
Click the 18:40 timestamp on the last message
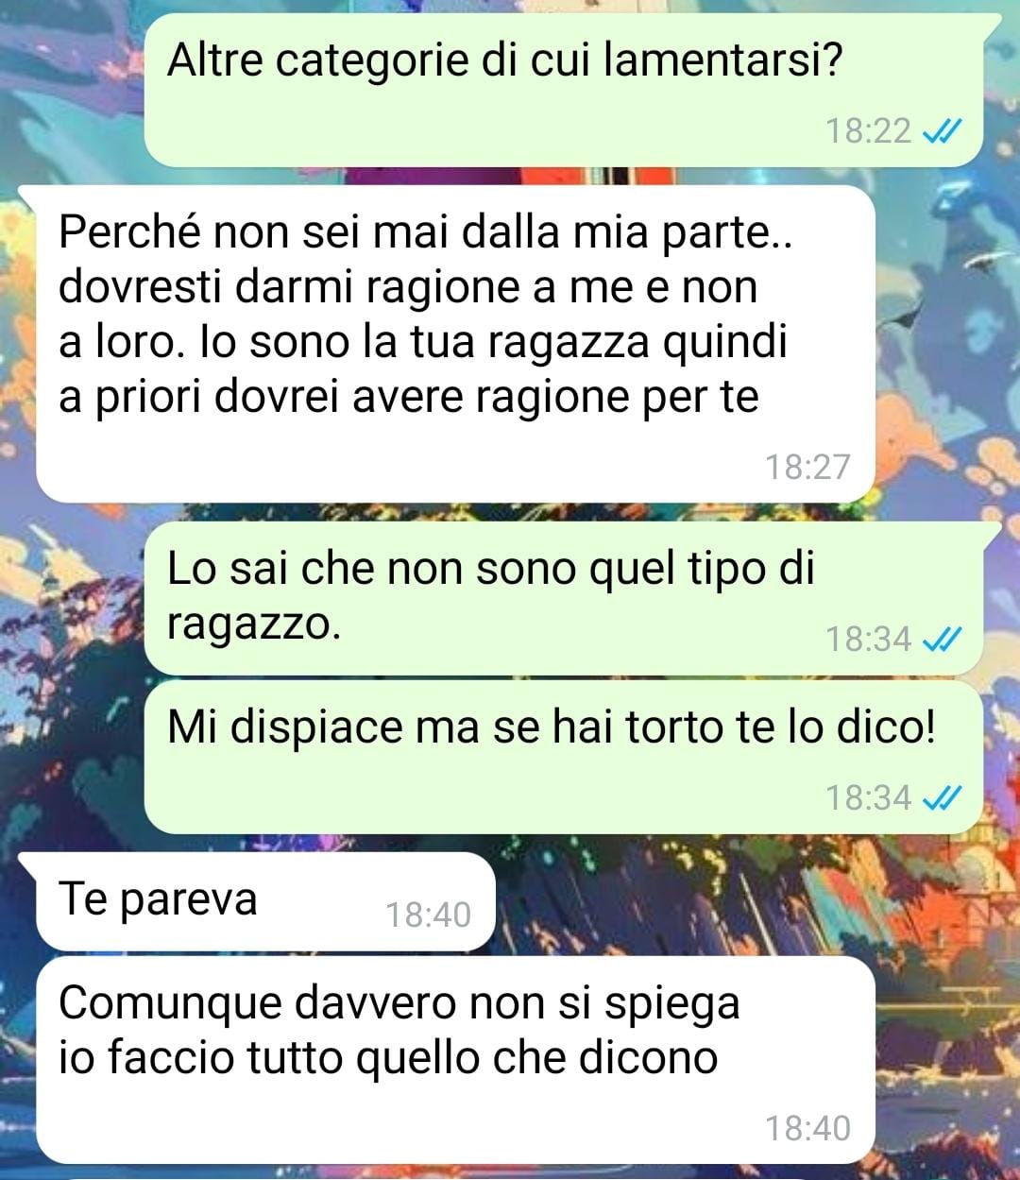coord(807,1128)
